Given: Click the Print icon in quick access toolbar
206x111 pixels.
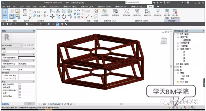Looking at the screenshot, I should [x=27, y=24].
